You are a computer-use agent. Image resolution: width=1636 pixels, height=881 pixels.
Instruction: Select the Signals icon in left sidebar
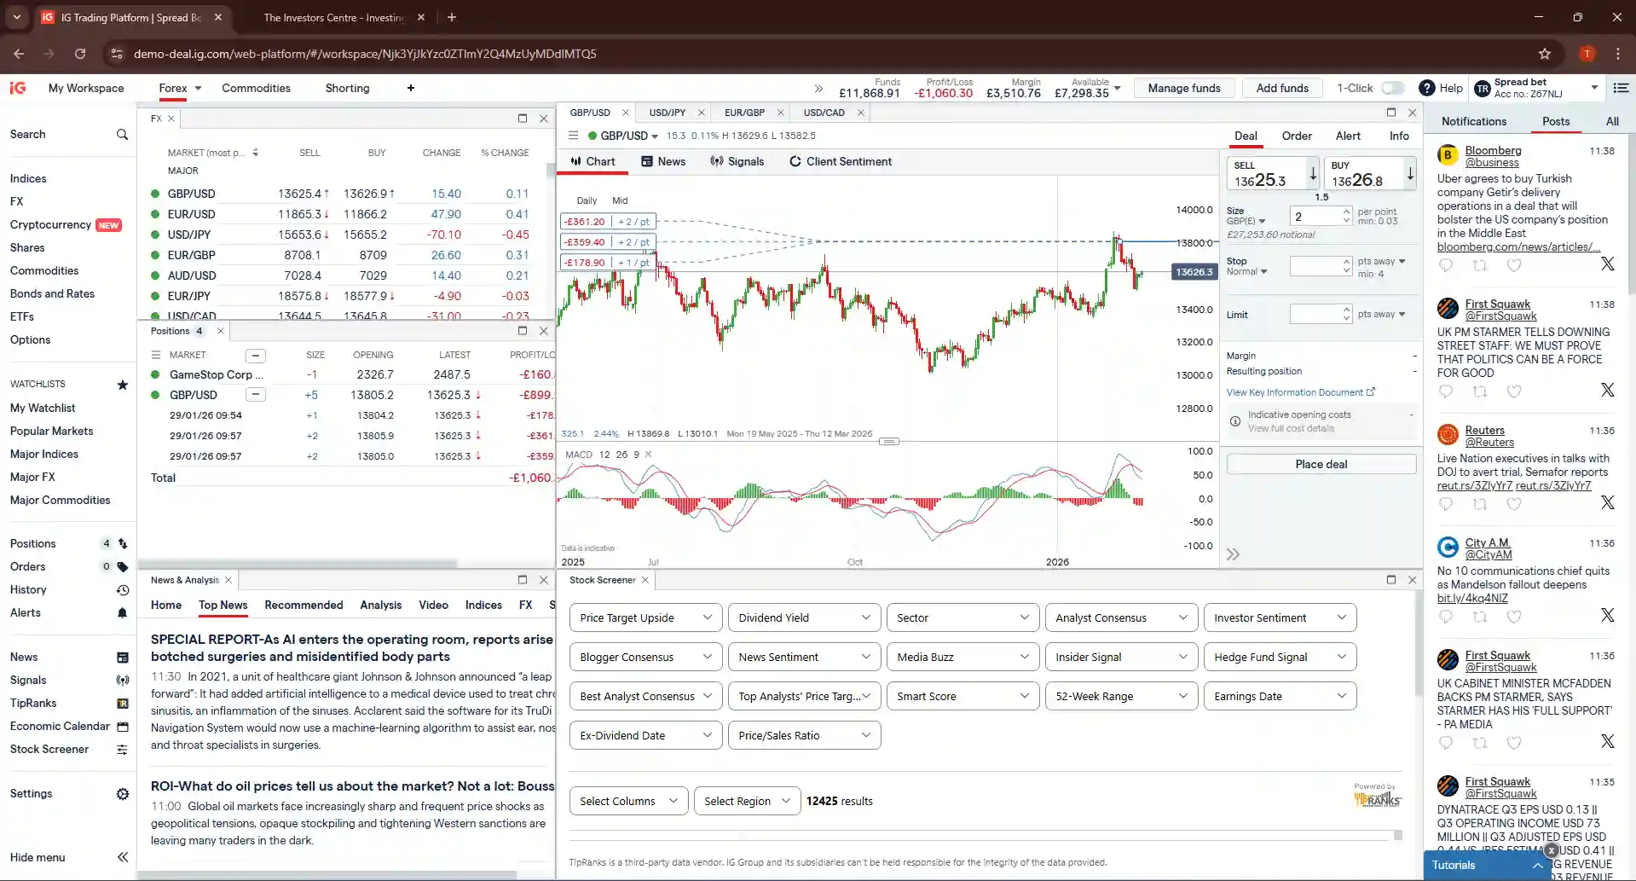coord(122,680)
